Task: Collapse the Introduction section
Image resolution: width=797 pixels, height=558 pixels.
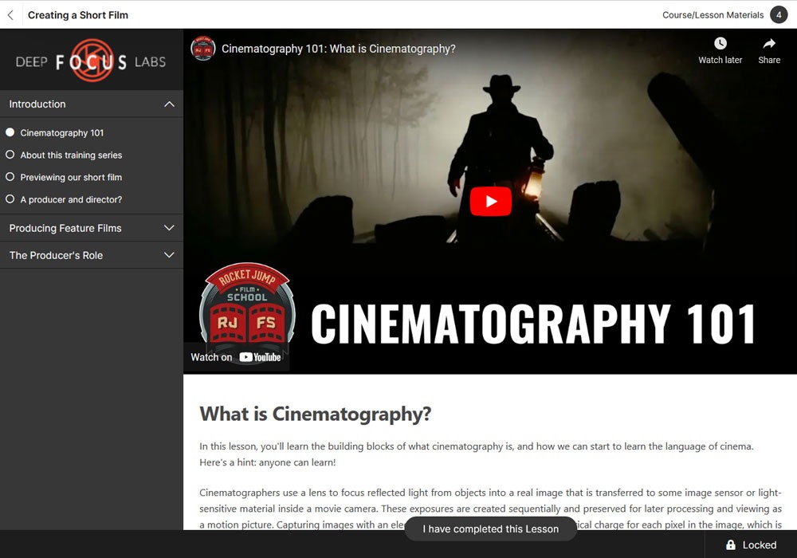Action: (169, 104)
